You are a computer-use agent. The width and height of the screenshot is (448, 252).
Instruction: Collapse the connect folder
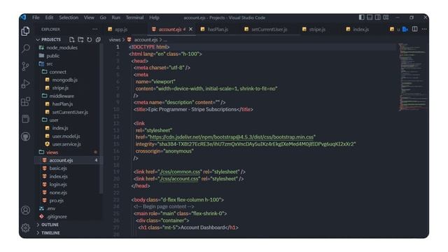(x=54, y=71)
